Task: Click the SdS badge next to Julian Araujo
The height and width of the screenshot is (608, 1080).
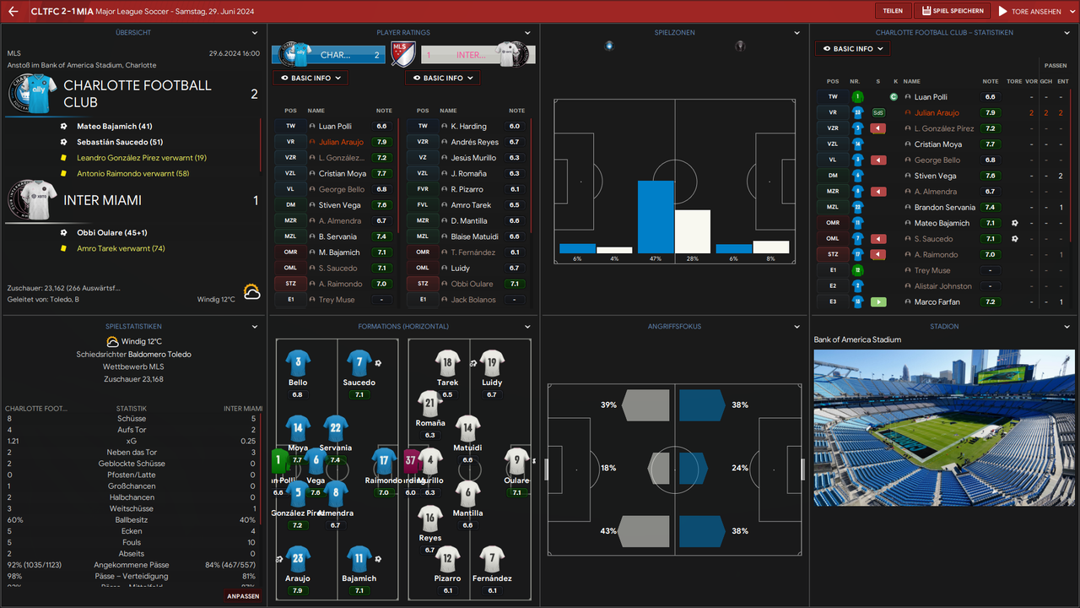Action: [x=878, y=112]
